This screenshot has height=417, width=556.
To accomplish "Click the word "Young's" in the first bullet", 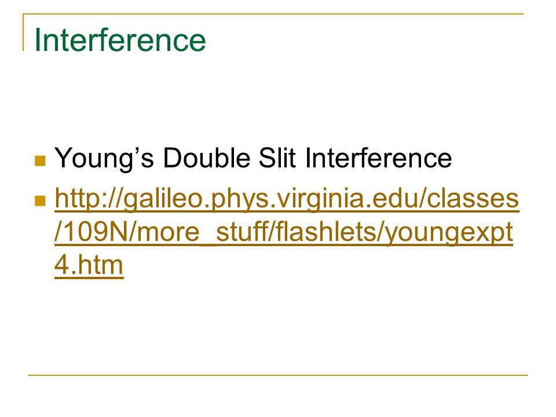I will 104,159.
